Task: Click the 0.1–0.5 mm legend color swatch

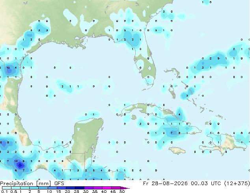Action: pos(7,188)
